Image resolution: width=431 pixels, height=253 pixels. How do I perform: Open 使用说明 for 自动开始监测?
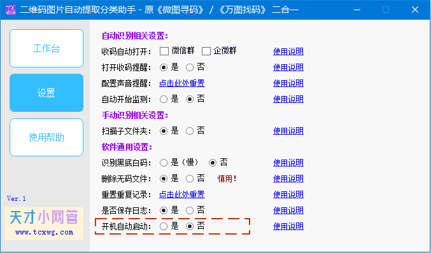click(288, 99)
